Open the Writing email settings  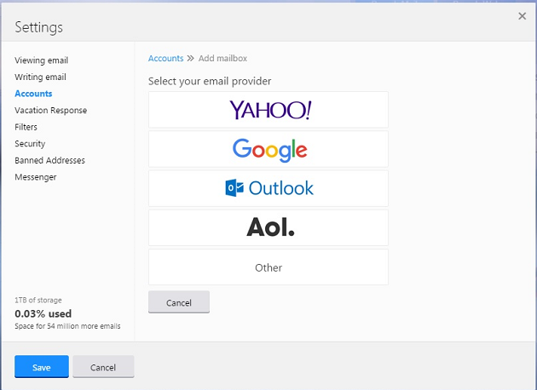click(x=40, y=77)
